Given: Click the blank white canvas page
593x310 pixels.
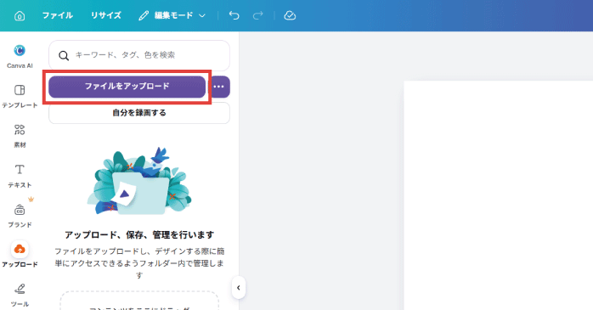Looking at the screenshot, I should coord(499,195).
